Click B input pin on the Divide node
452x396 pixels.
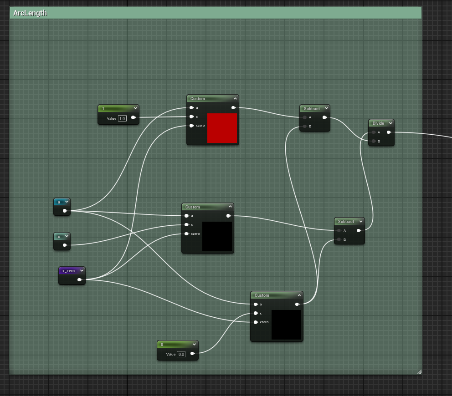(374, 142)
